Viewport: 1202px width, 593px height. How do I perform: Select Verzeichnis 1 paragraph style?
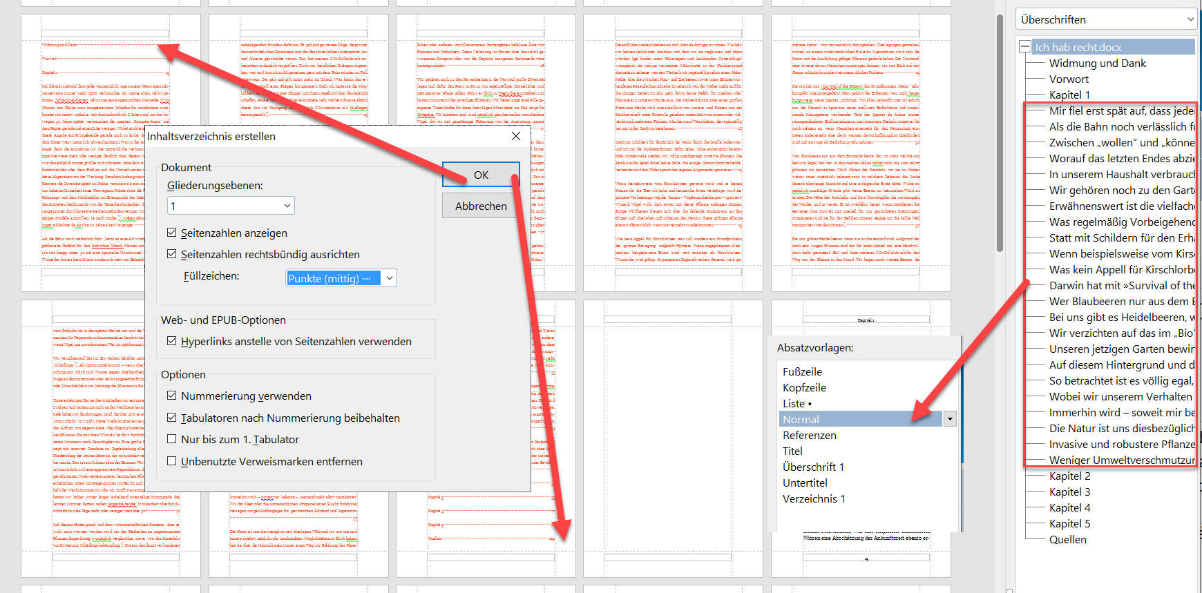[814, 498]
